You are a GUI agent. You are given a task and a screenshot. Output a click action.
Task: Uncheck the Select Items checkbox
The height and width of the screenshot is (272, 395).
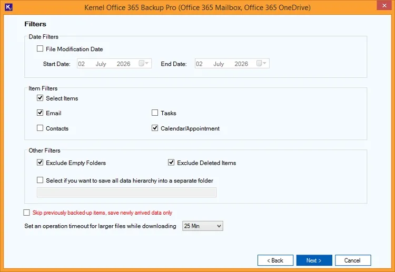point(40,98)
